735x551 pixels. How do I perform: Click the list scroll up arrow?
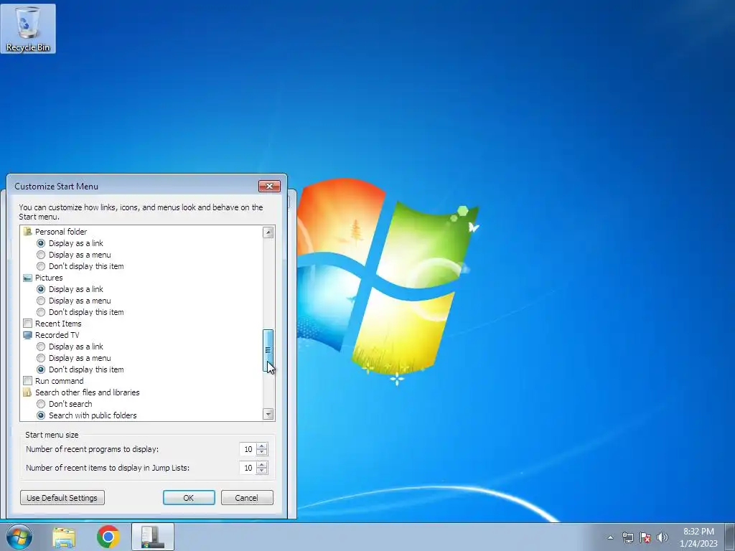pos(268,232)
